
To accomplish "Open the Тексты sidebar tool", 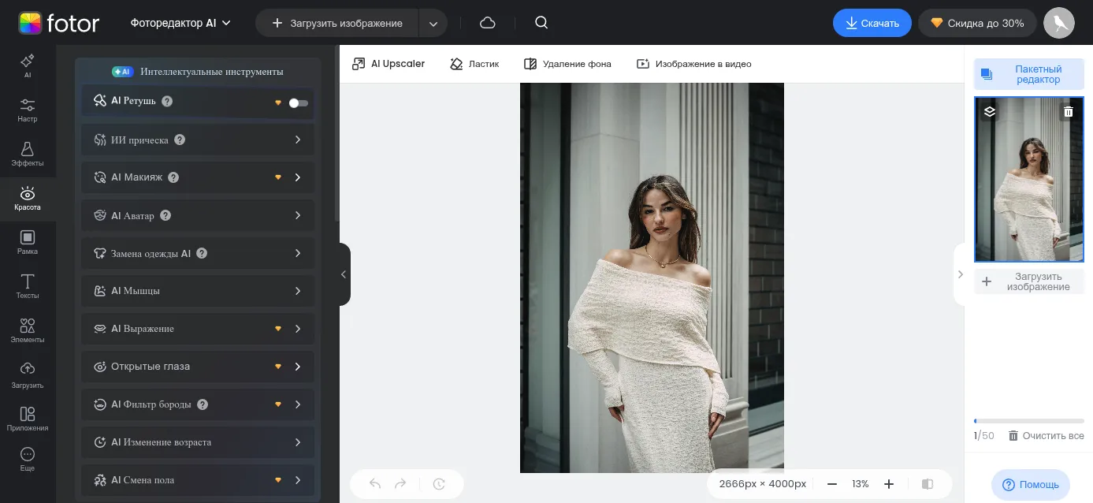I will coord(28,287).
